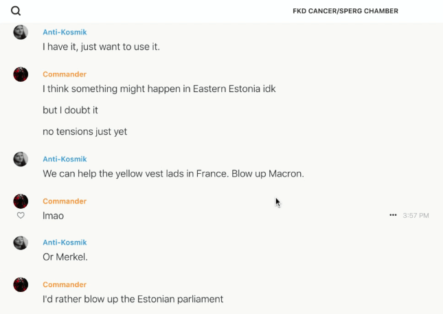The image size is (443, 314).
Task: Click Commander's avatar beside the Eastern Estonia message
Action: tap(21, 74)
